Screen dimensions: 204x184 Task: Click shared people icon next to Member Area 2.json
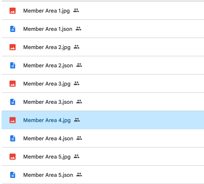click(79, 65)
